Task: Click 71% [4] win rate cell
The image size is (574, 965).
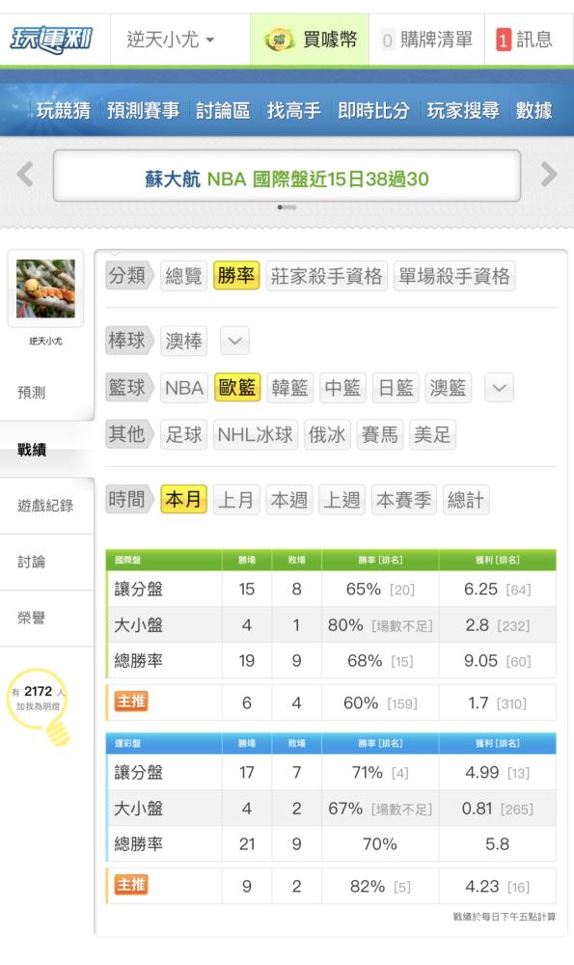Action: 379,772
